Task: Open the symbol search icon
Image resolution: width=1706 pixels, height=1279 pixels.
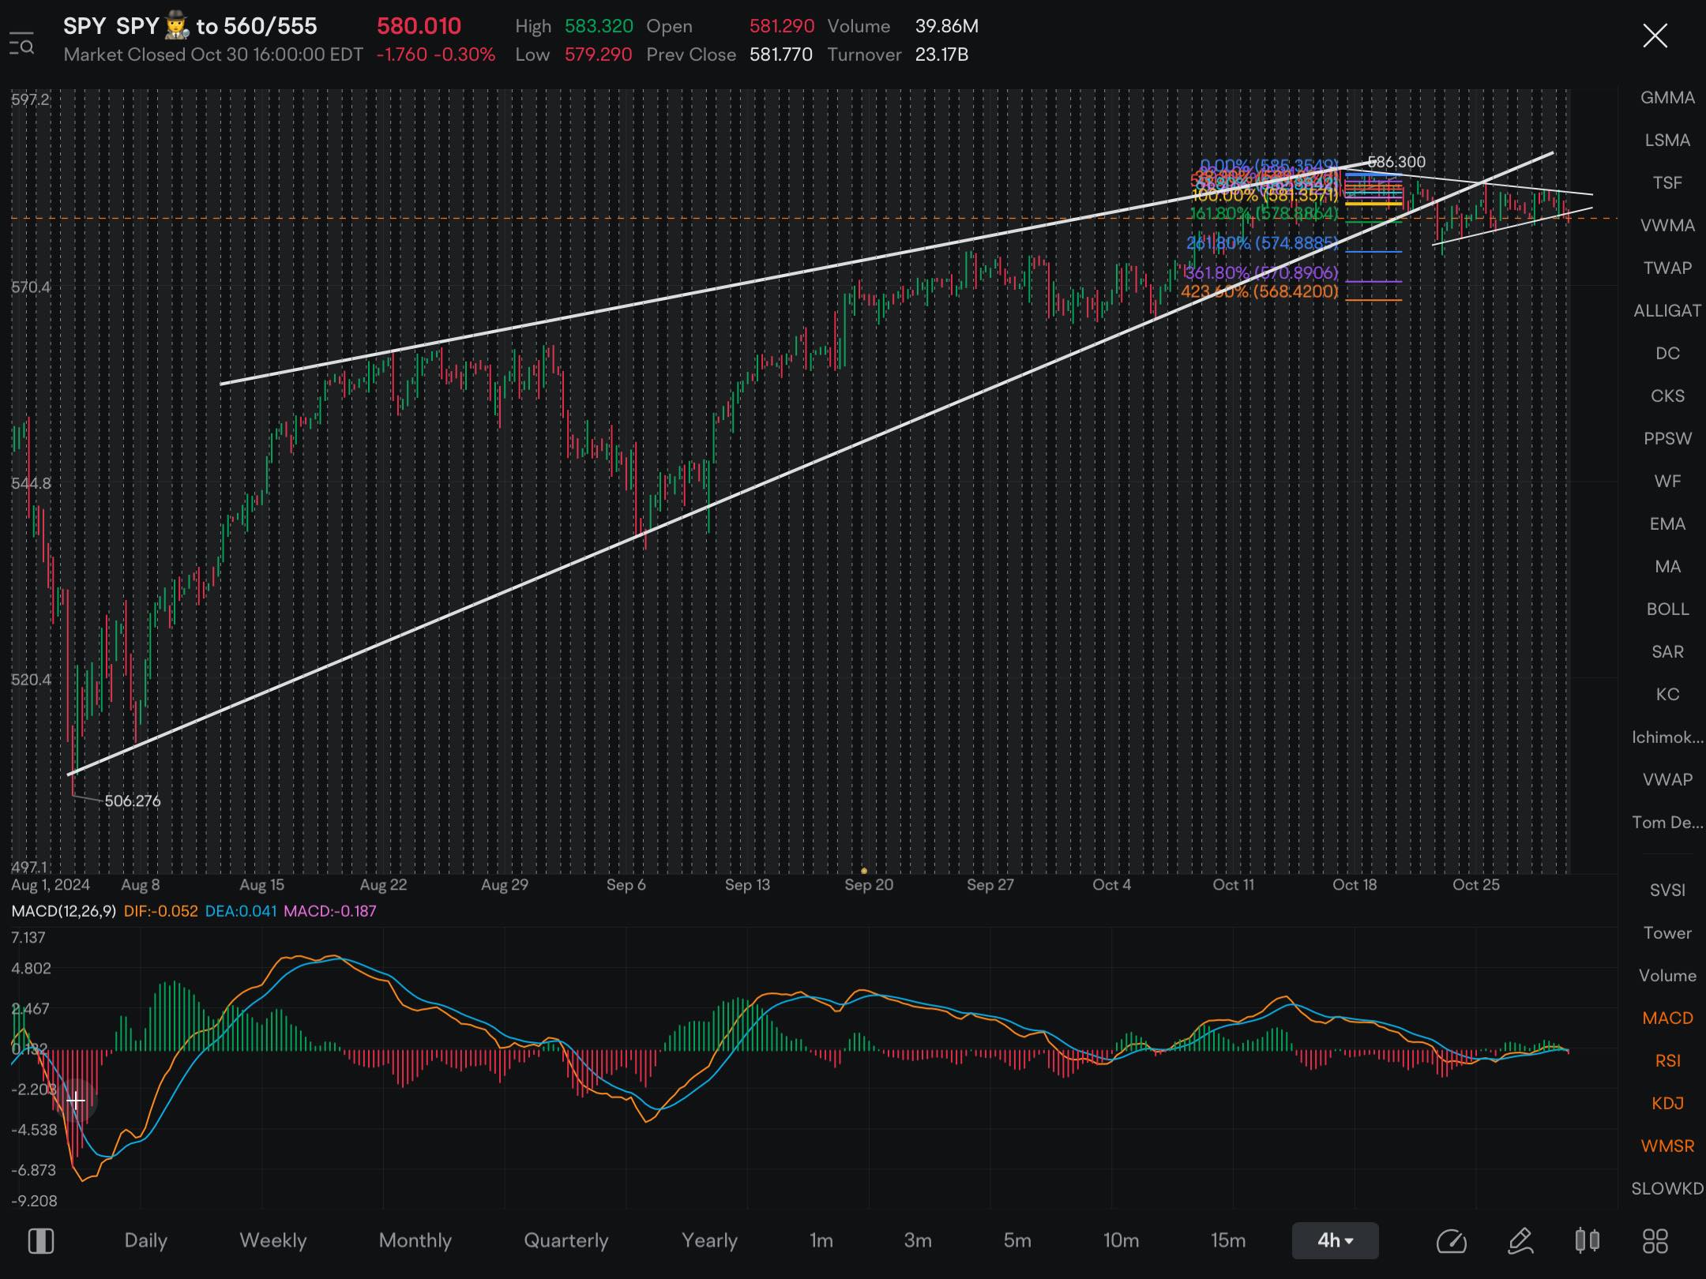Action: (21, 43)
